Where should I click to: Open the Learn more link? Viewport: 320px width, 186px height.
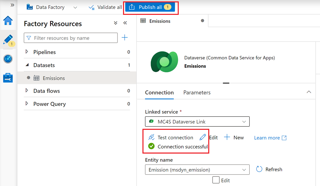click(270, 138)
